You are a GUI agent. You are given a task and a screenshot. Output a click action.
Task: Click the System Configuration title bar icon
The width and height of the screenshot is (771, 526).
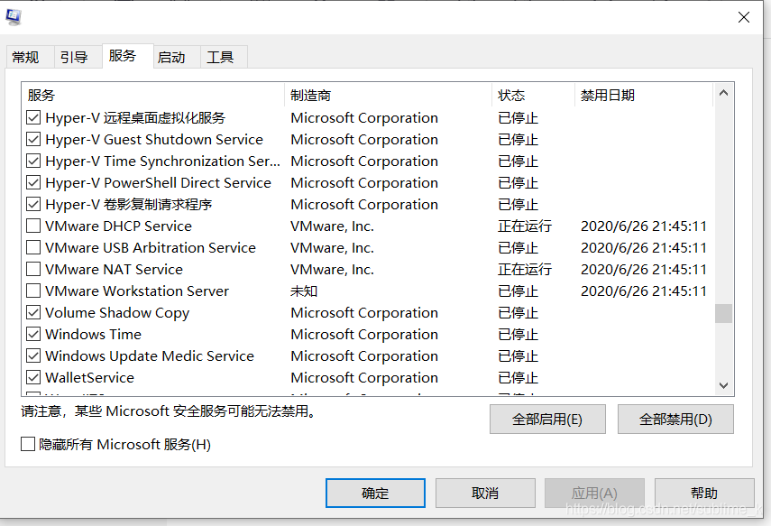pyautogui.click(x=14, y=17)
